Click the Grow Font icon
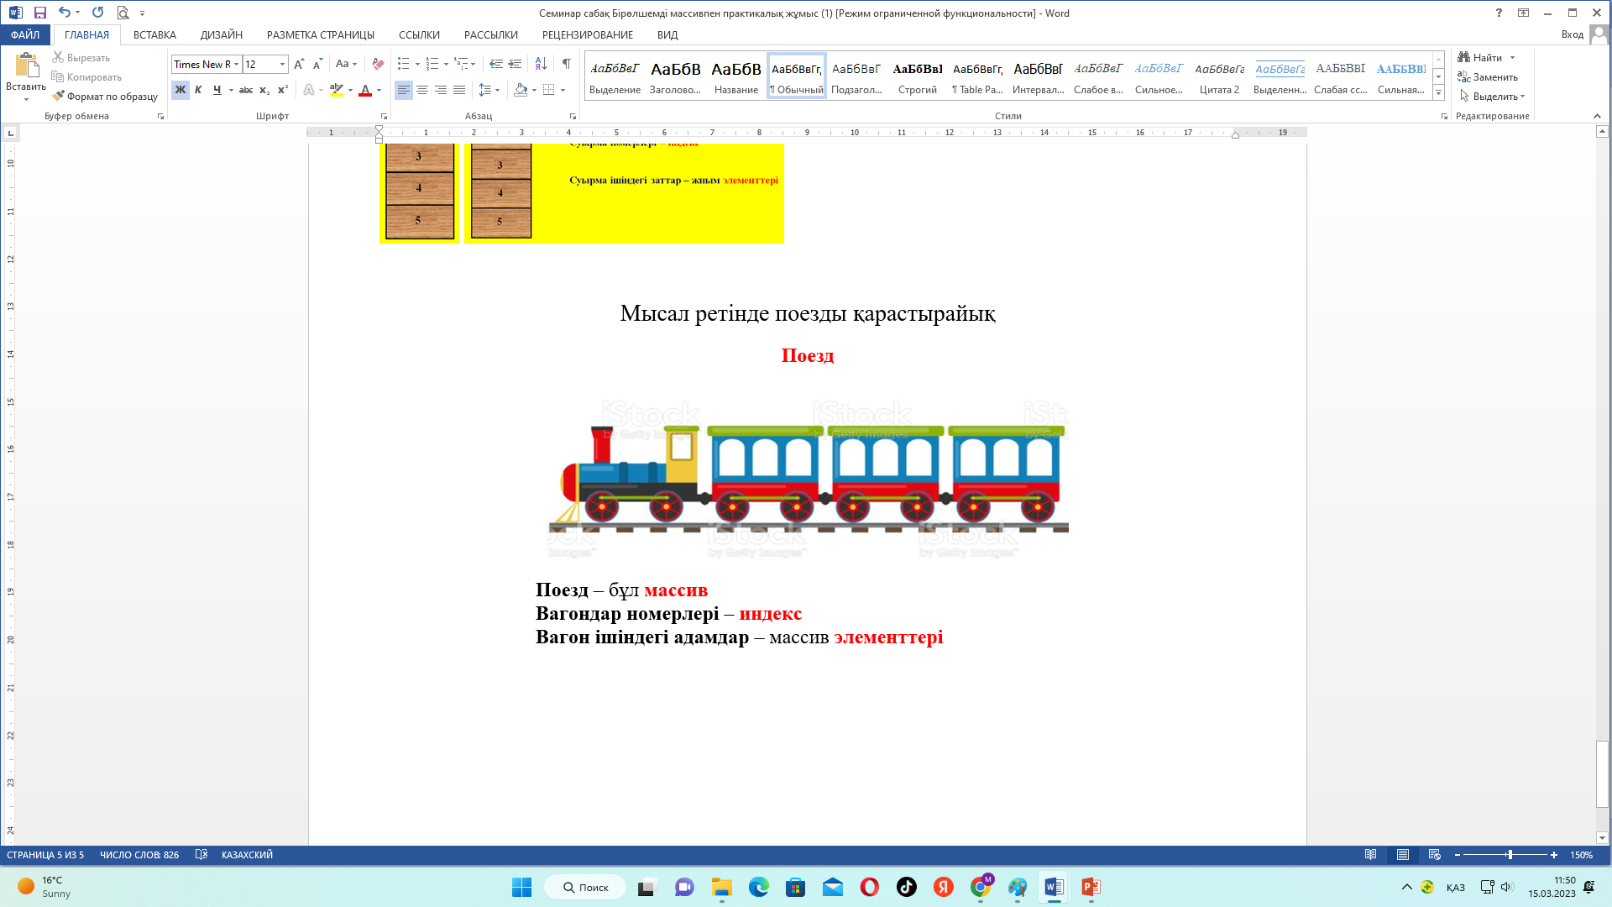Viewport: 1612px width, 907px height. (x=298, y=64)
